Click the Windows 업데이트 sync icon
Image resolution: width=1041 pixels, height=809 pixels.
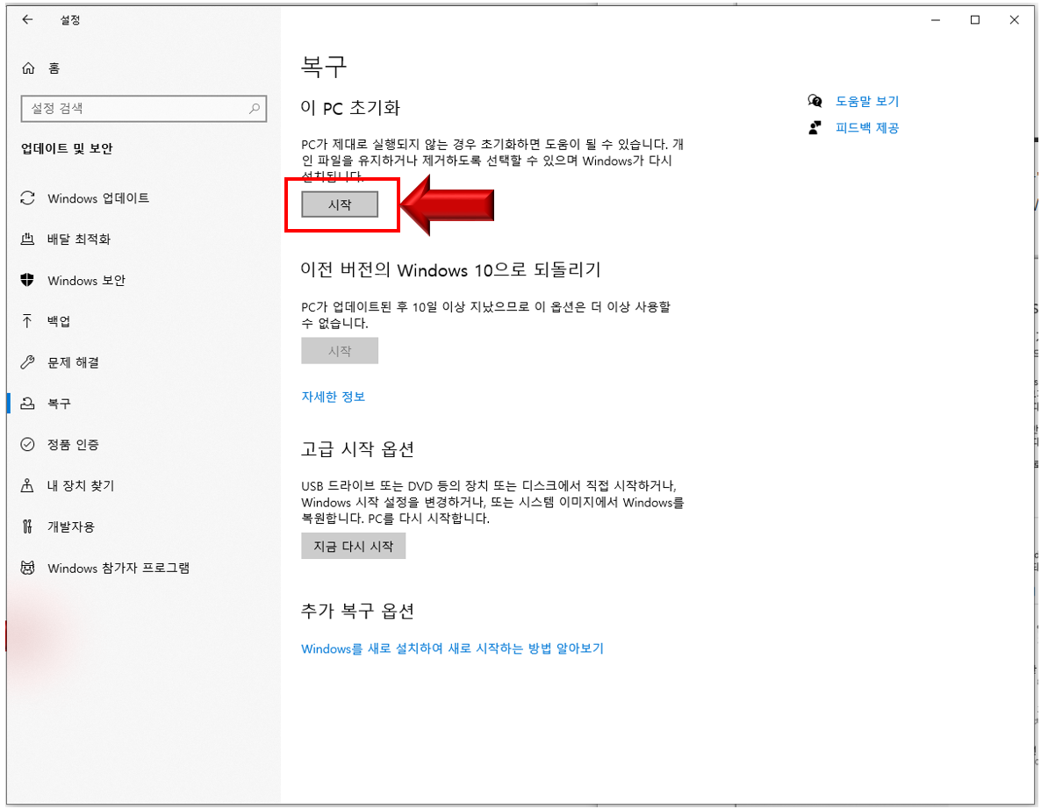pos(27,197)
